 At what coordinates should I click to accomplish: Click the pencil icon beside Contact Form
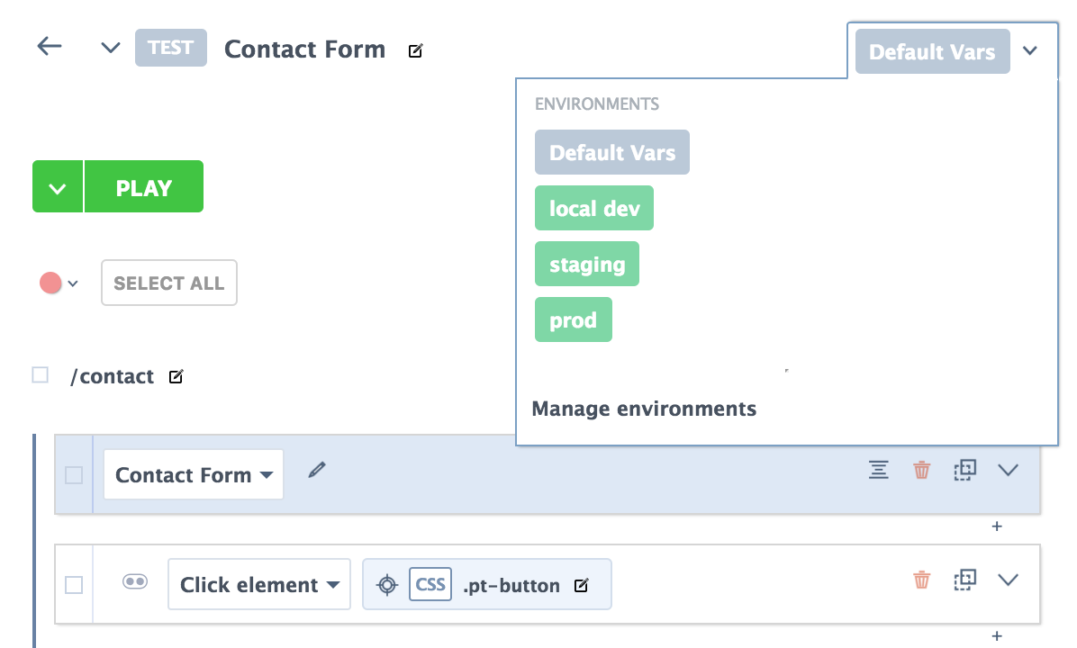click(x=317, y=470)
